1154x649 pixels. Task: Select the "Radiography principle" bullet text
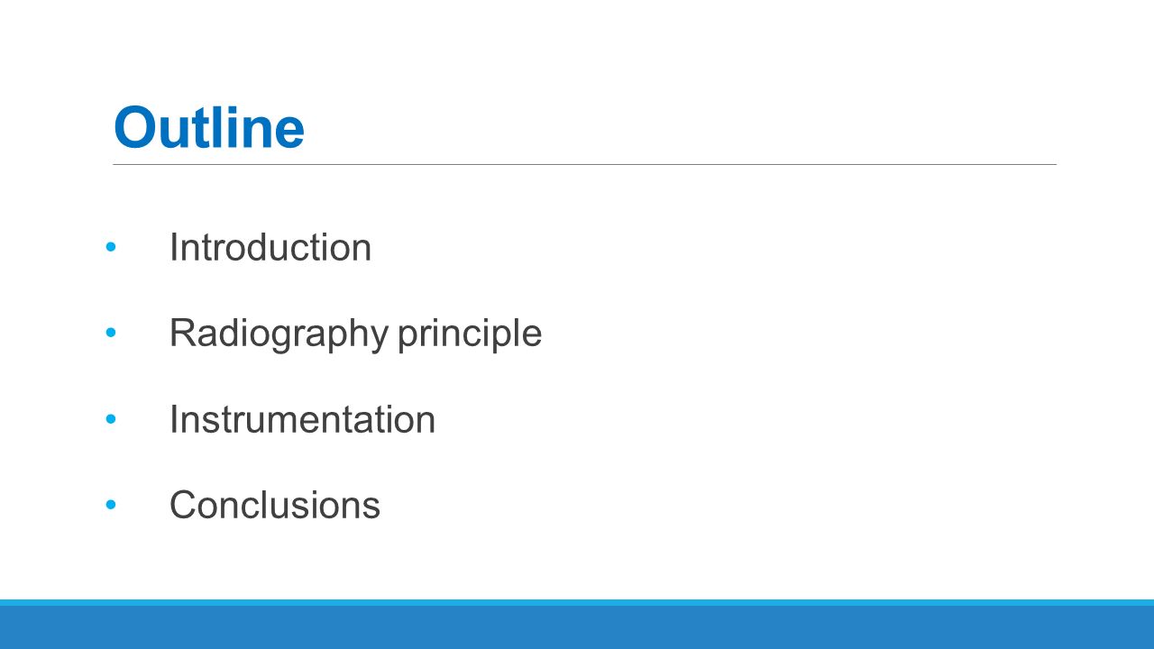tap(355, 334)
